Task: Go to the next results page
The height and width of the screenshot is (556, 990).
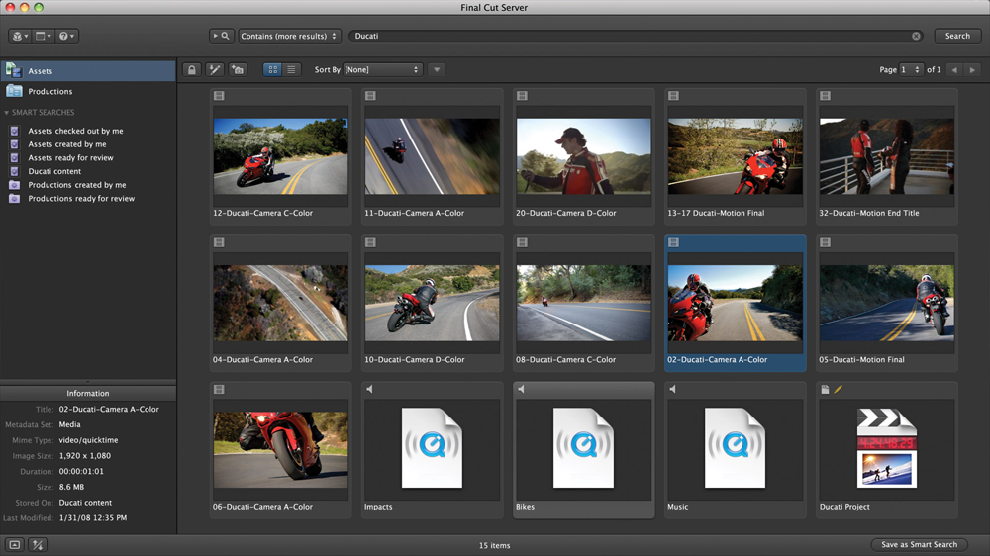Action: pos(972,70)
